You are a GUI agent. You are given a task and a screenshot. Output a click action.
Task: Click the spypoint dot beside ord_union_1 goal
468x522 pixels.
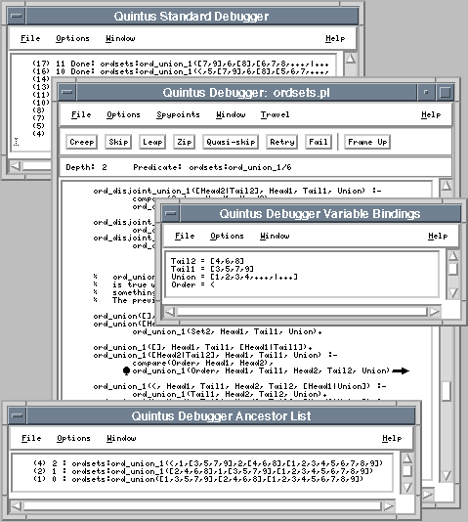(x=126, y=370)
